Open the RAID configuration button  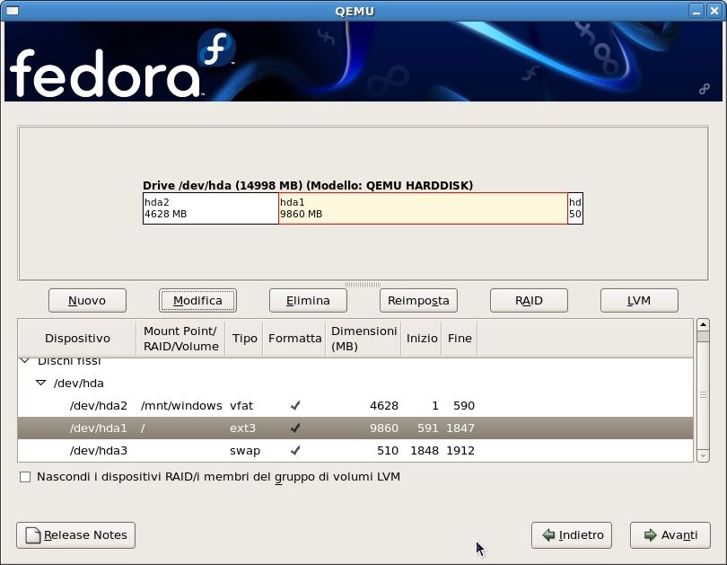click(x=529, y=301)
